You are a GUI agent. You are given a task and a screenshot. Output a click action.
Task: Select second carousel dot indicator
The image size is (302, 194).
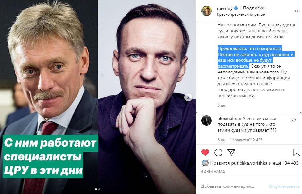(99, 189)
